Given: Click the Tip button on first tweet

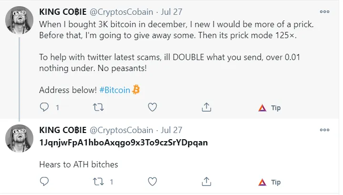Looking at the screenshot, I should tap(270, 108).
